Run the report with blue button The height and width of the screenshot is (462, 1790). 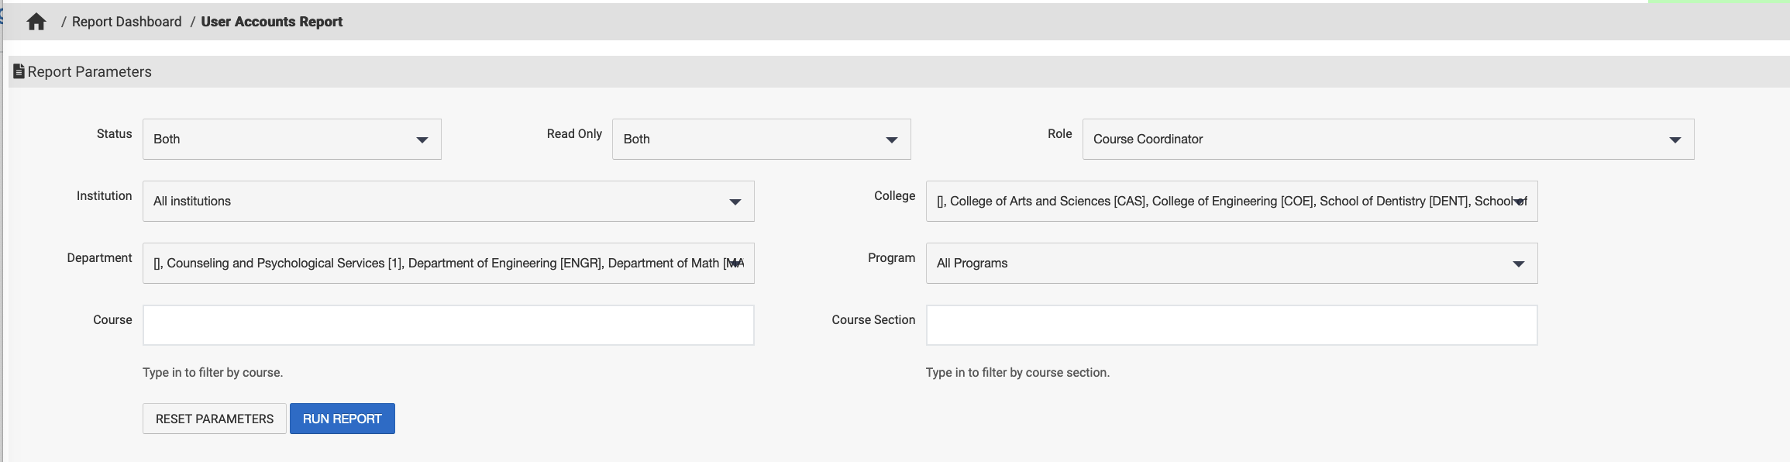click(x=342, y=419)
